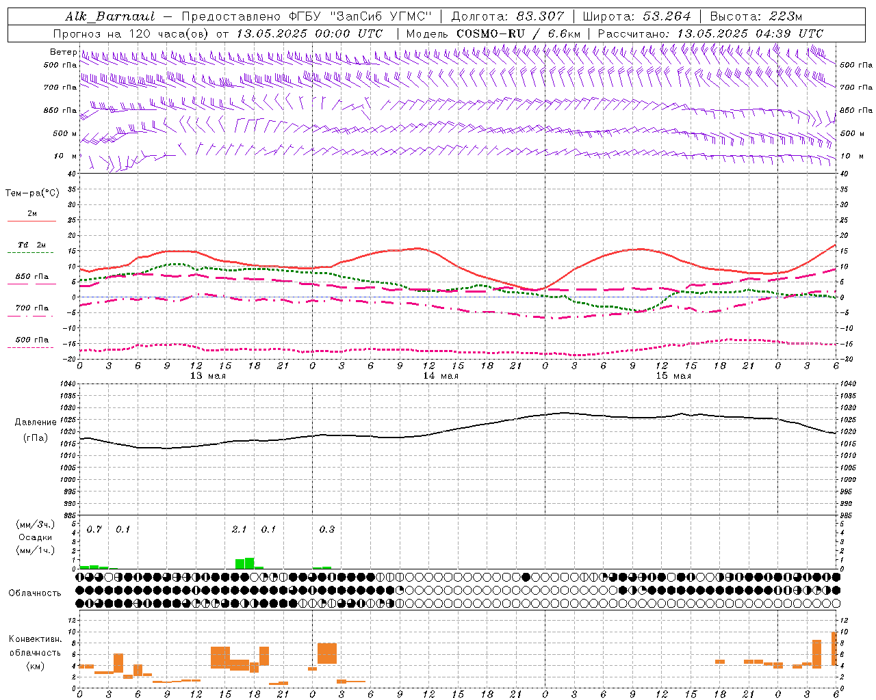This screenshot has height=700, width=876.
Task: Click the Широта: 53.264 header field
Action: click(x=636, y=16)
